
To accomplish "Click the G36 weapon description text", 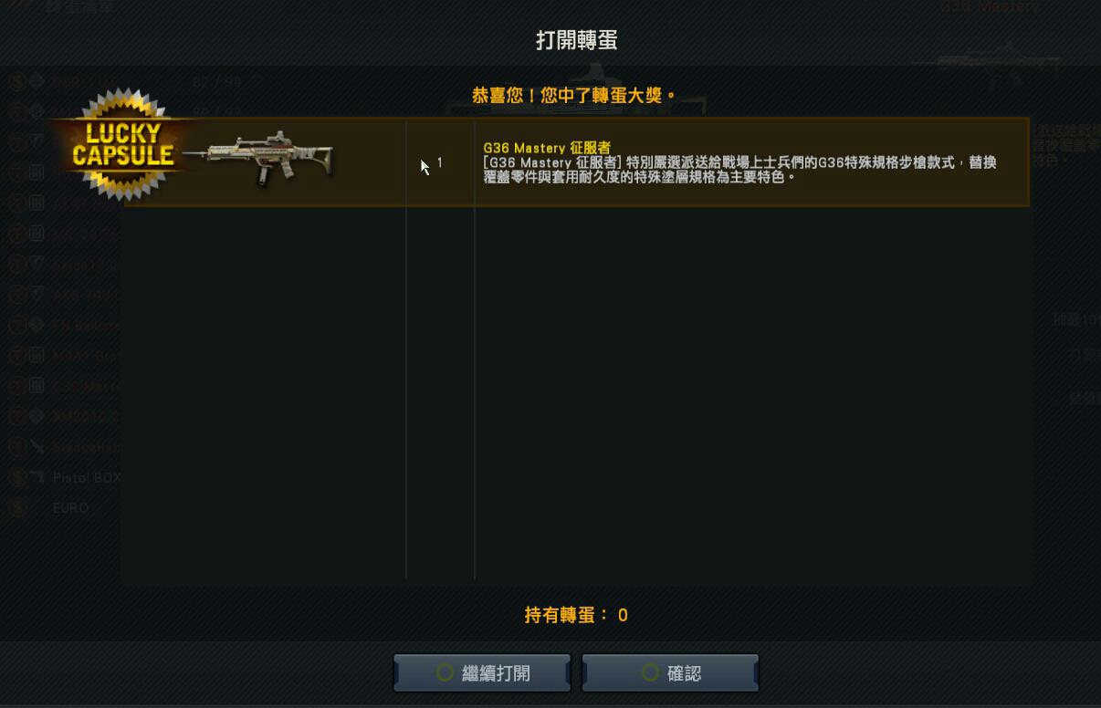I will (x=739, y=170).
